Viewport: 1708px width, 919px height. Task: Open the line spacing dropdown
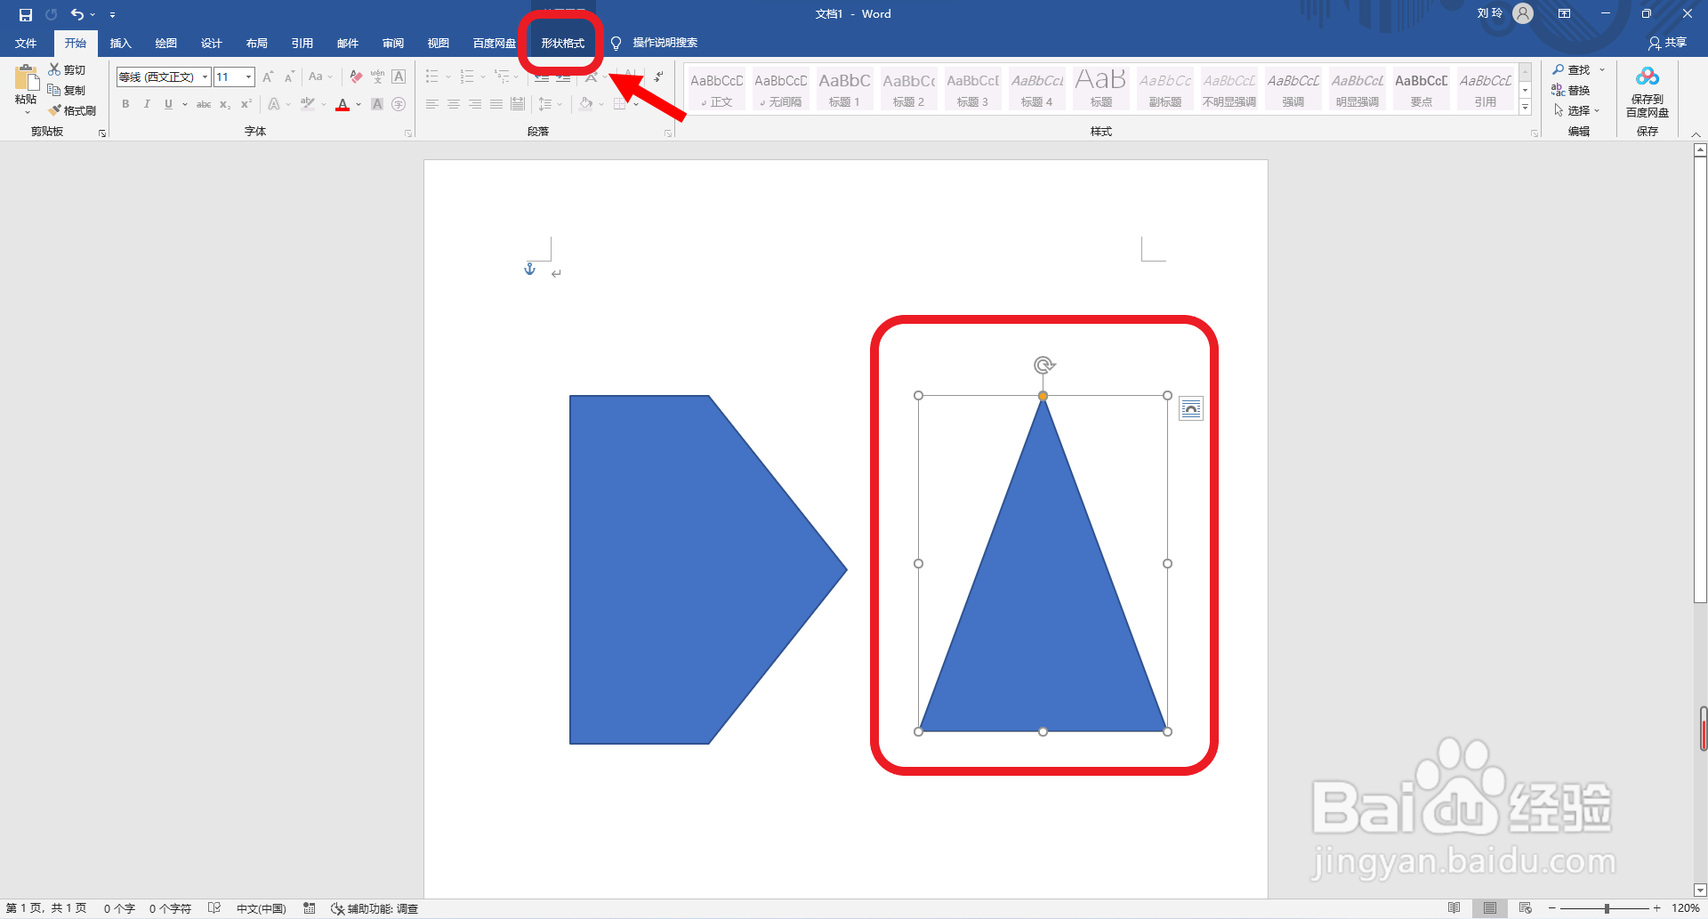click(x=550, y=104)
